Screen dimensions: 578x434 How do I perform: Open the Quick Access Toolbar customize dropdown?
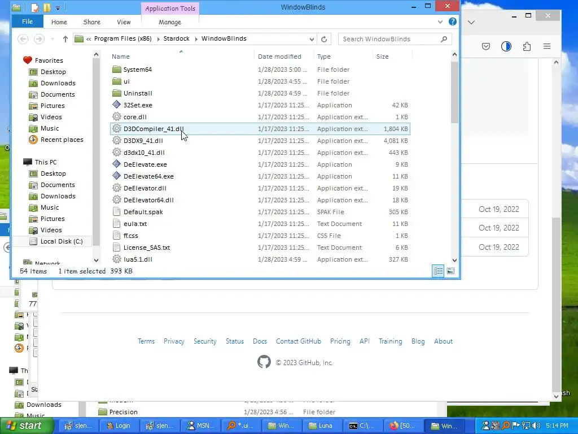click(58, 8)
